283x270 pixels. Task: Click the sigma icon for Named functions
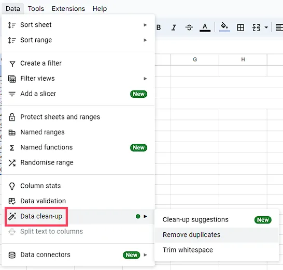[x=12, y=147]
